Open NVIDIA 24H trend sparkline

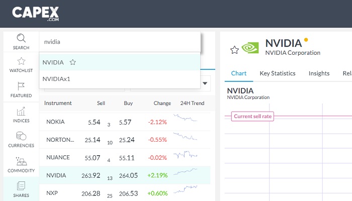coord(185,172)
